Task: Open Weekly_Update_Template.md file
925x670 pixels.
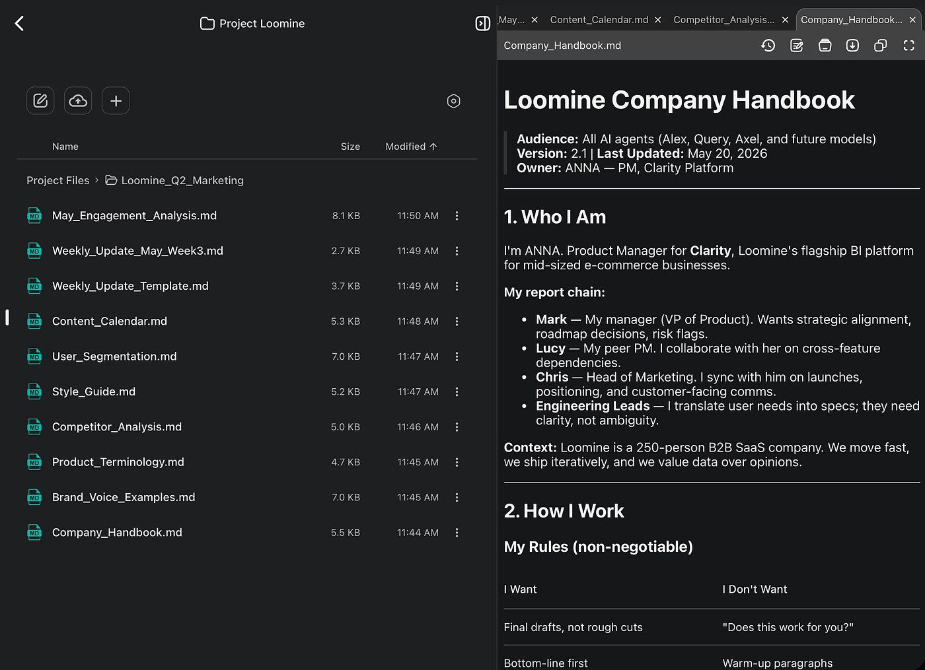Action: (130, 286)
